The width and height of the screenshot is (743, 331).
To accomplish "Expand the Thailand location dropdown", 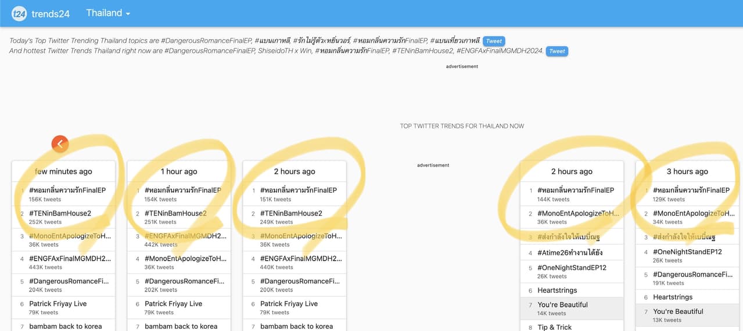I will tap(108, 13).
